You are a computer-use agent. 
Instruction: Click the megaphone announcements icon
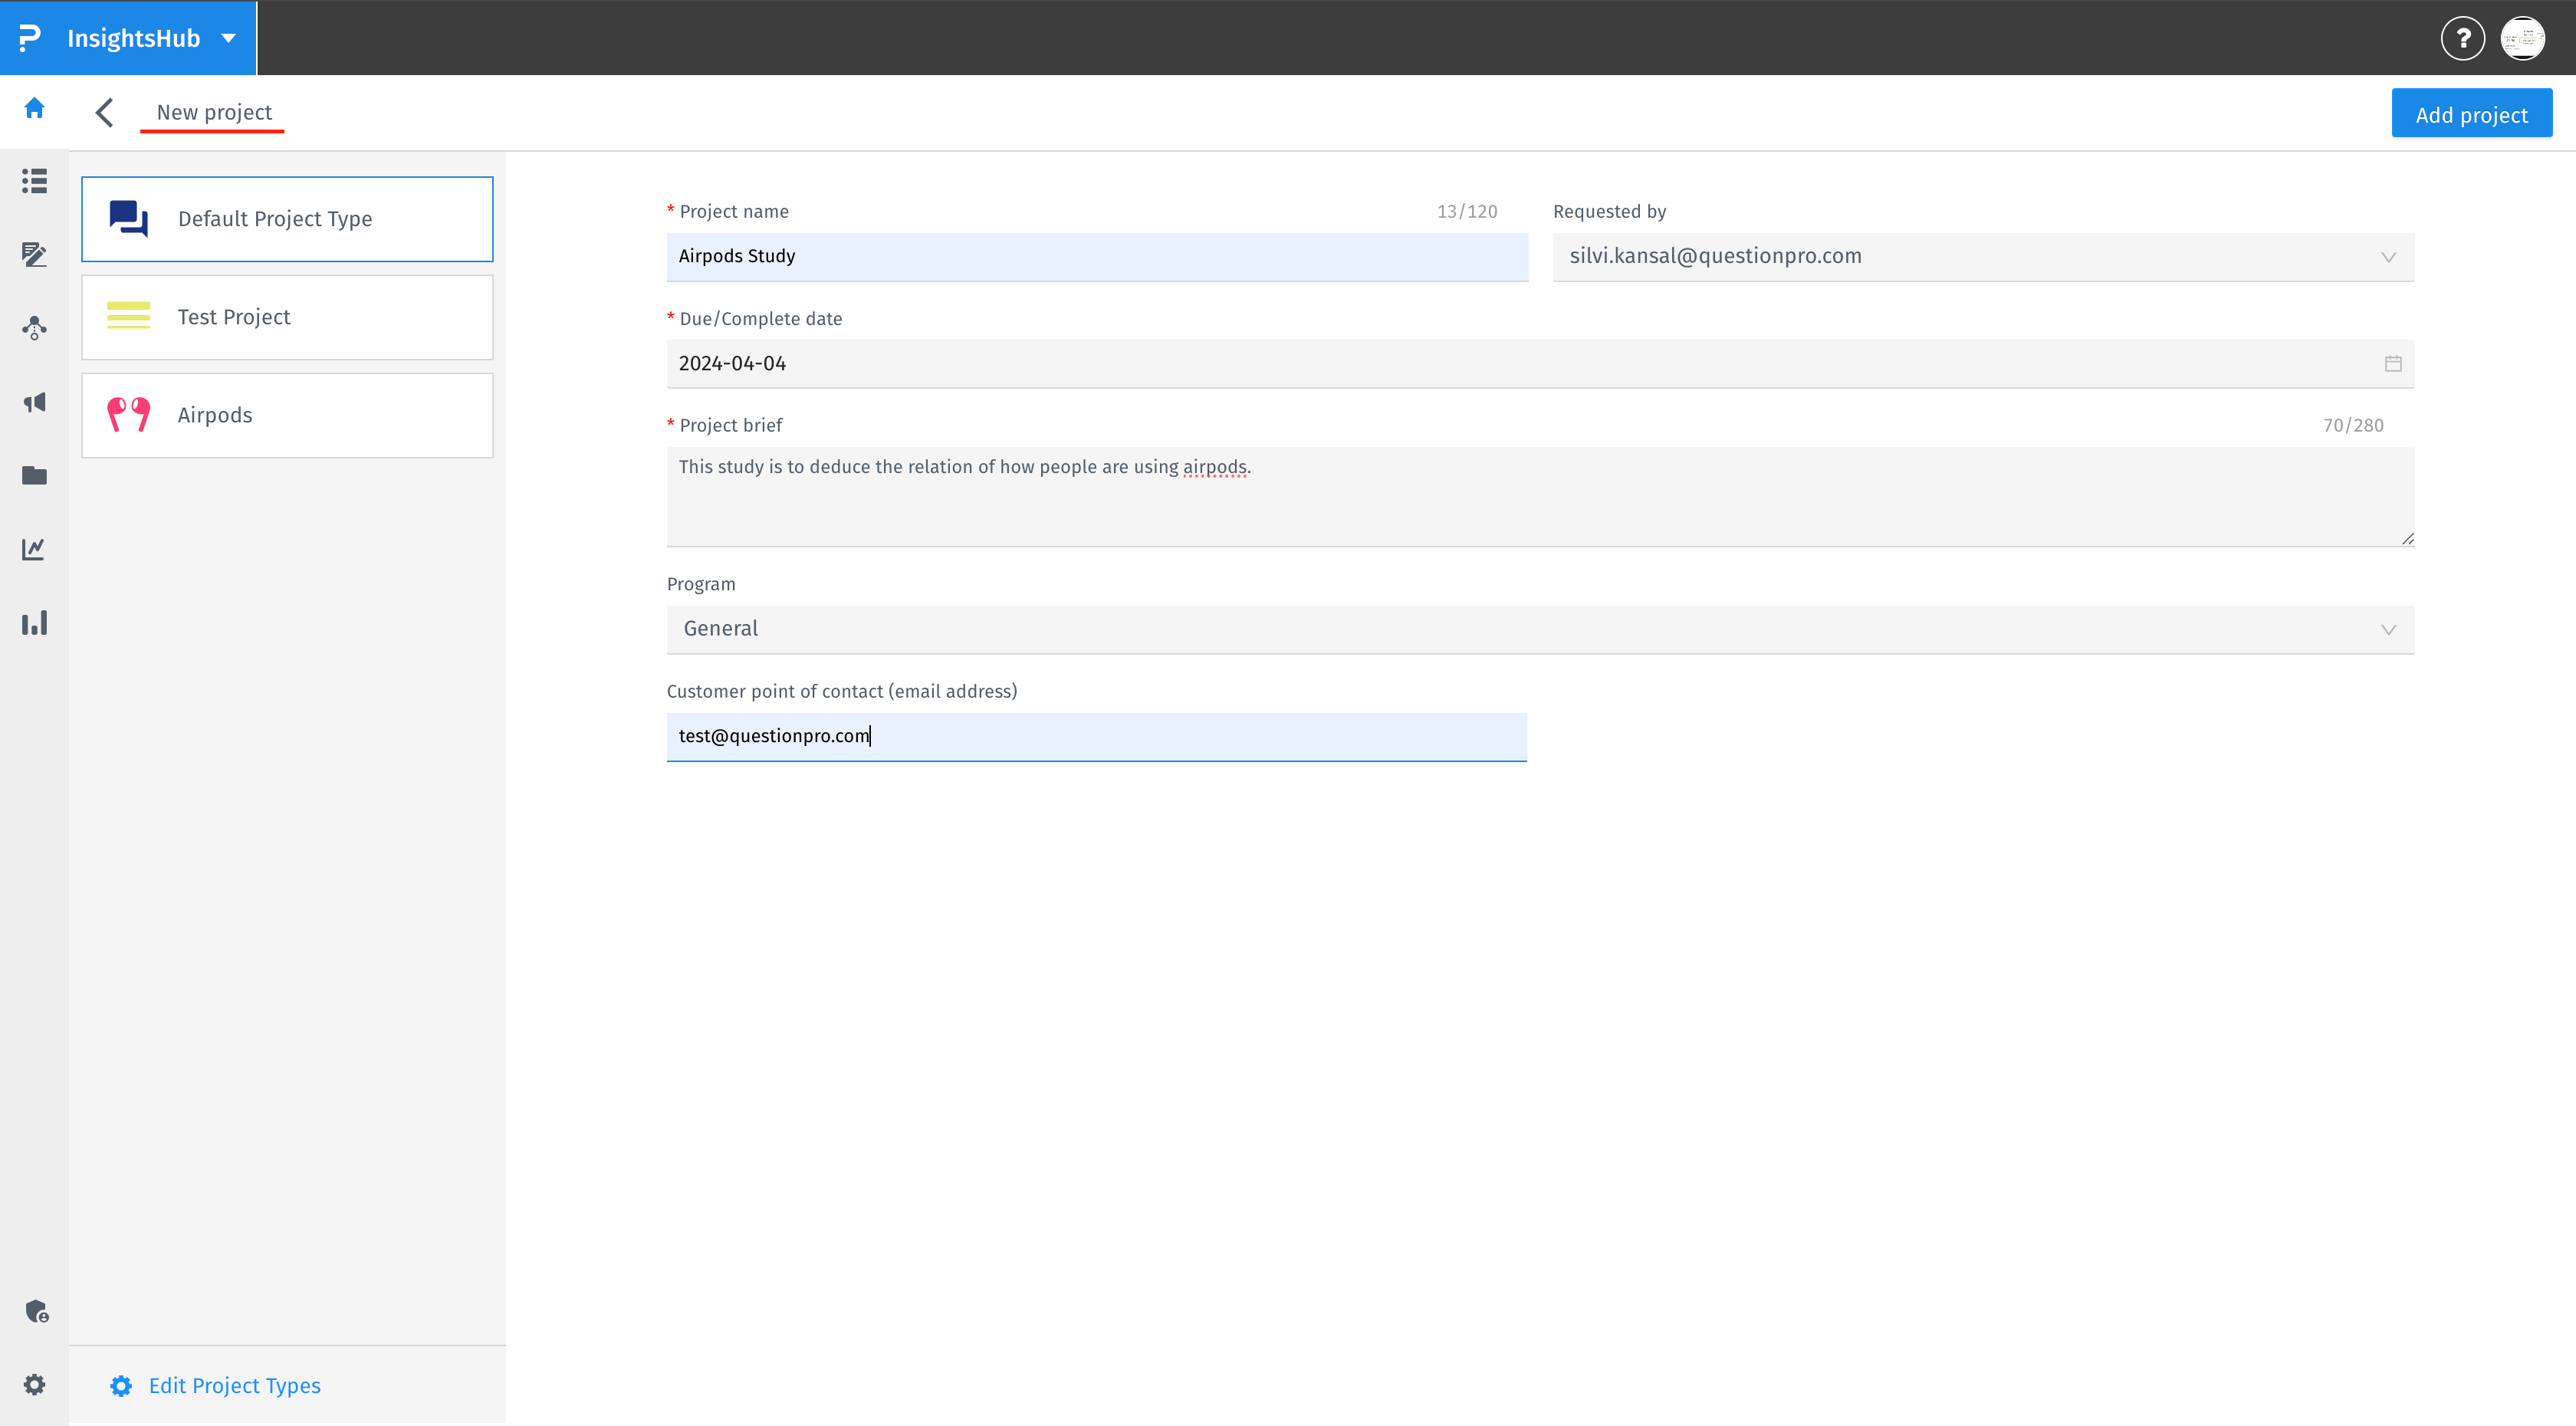(x=34, y=402)
